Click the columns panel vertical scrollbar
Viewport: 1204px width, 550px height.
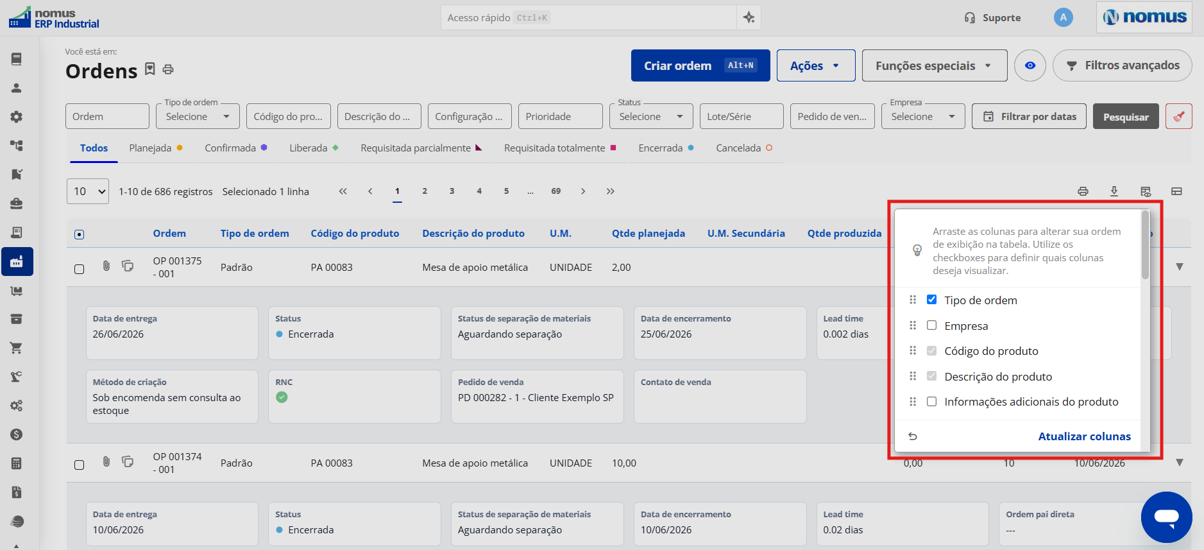[x=1145, y=245]
